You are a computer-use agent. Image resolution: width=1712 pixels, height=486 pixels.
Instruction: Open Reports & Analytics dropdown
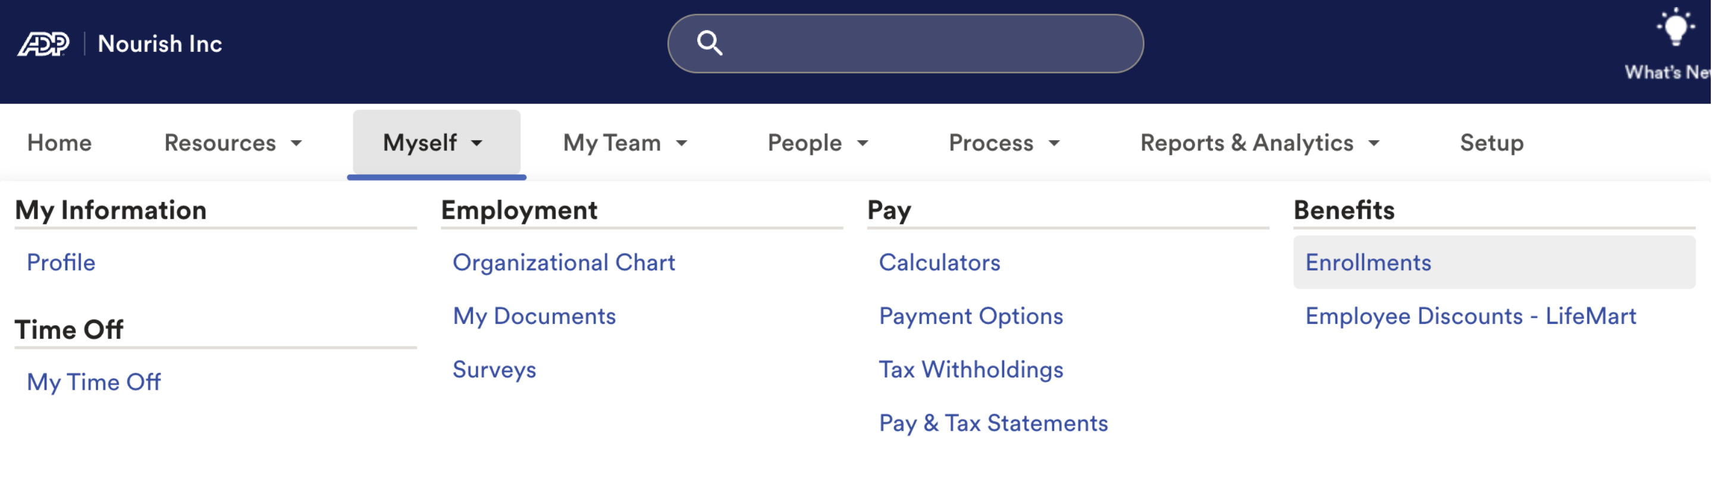[x=1259, y=143]
